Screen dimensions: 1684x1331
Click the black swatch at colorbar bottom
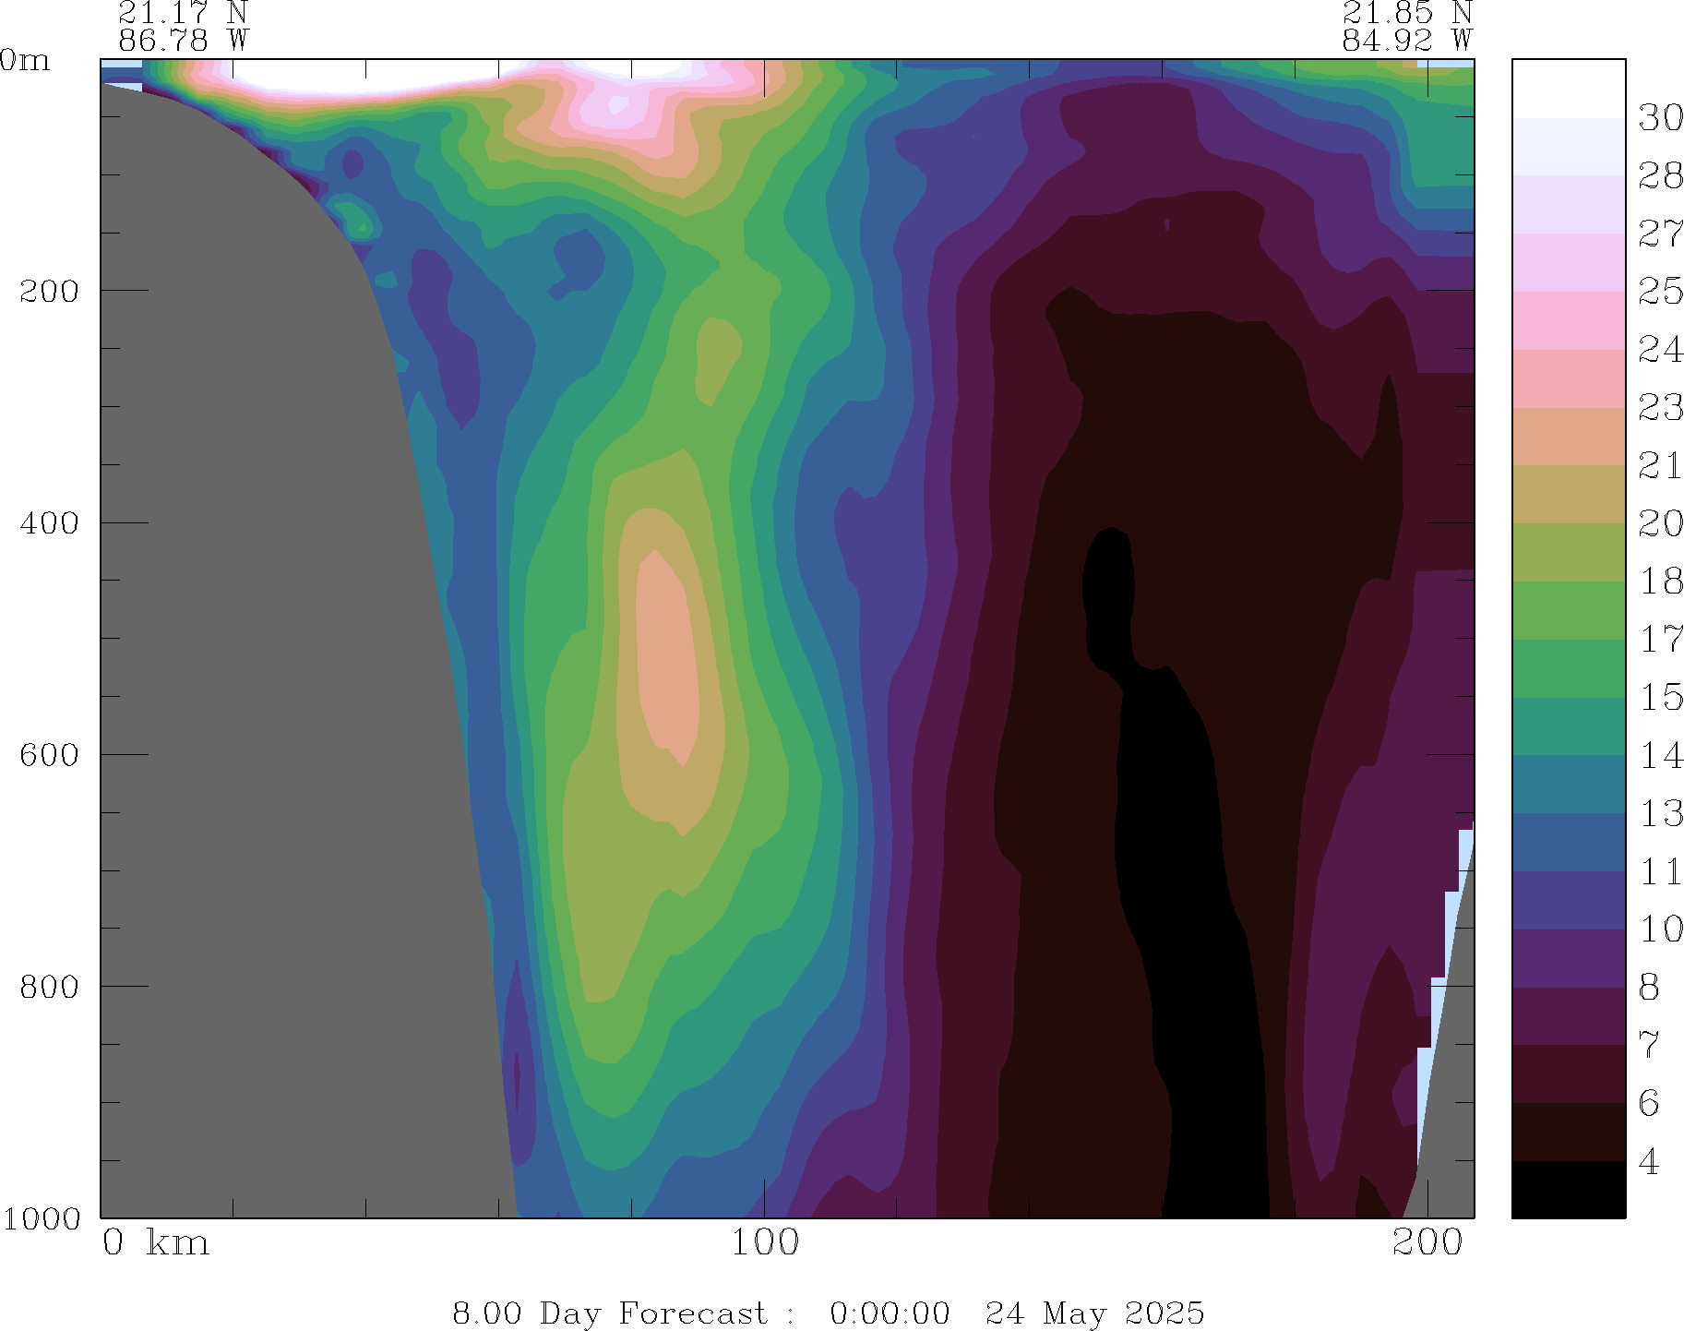tap(1568, 1189)
